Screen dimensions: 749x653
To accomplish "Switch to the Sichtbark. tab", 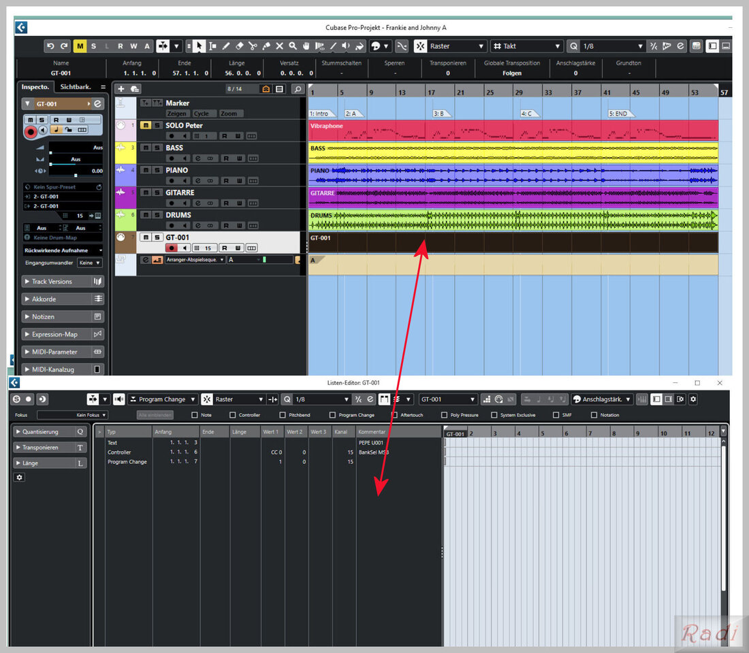I will click(x=75, y=87).
